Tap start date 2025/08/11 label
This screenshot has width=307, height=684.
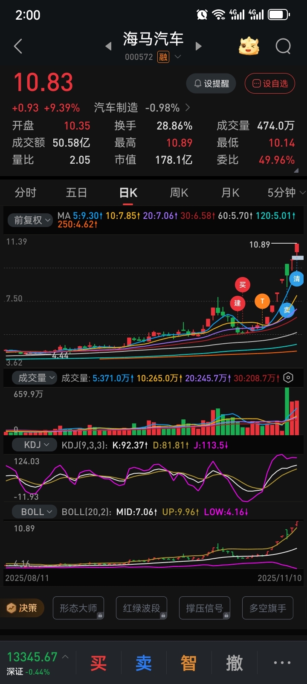click(27, 578)
